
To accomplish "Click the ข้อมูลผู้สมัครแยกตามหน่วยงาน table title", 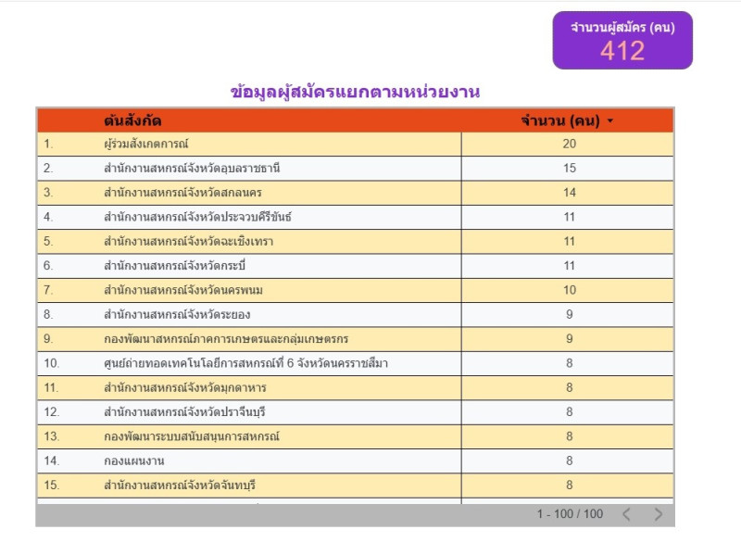I will [x=355, y=92].
